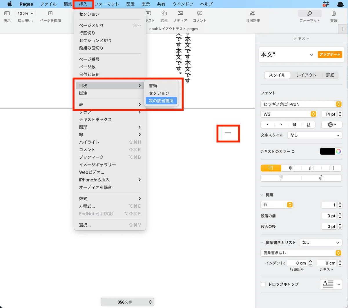The width and height of the screenshot is (348, 308).
Task: Open the ファイル menu
Action: pyautogui.click(x=48, y=4)
